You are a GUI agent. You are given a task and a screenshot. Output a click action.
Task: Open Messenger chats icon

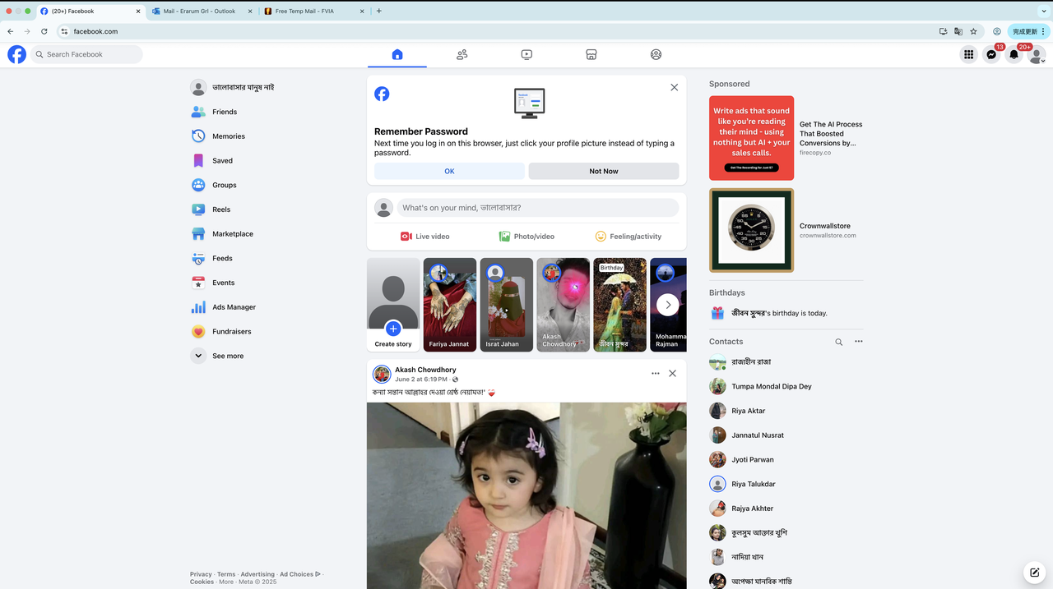(x=992, y=54)
